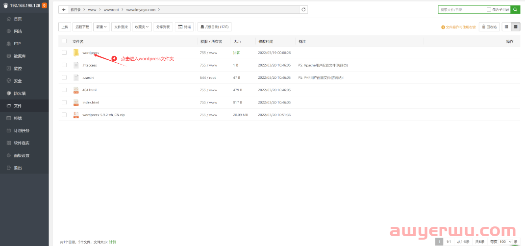The height and width of the screenshot is (246, 525).
Task: Refresh the current directory listing
Action: pos(303,10)
